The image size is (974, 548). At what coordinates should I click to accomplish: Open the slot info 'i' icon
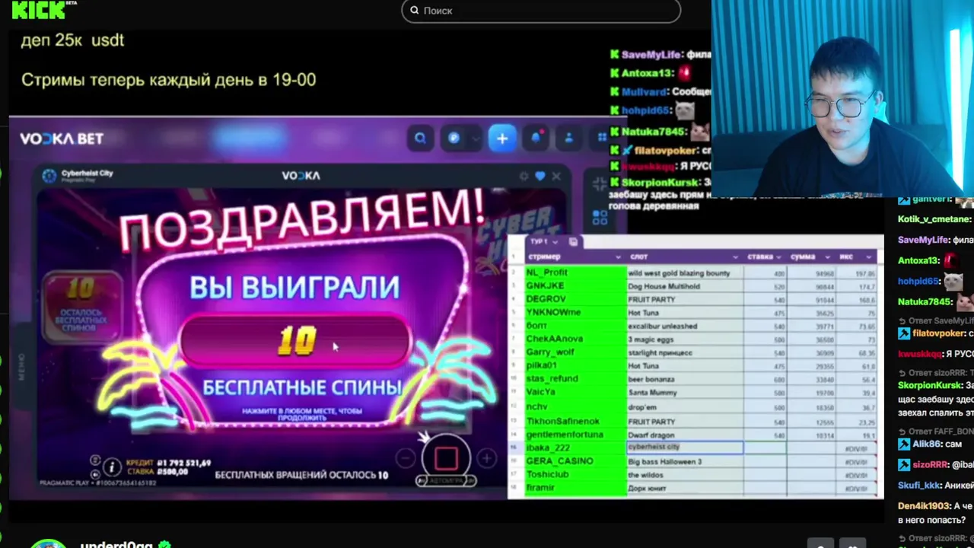[x=112, y=467]
